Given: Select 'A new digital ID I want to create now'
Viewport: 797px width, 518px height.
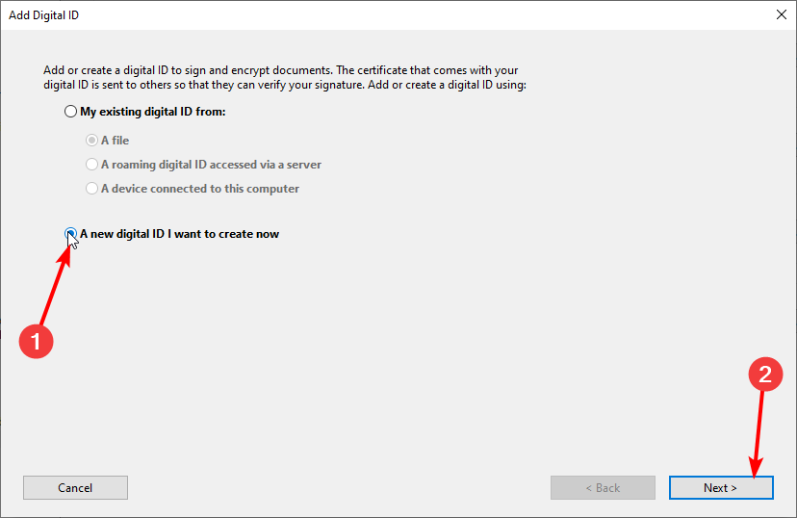Looking at the screenshot, I should click(x=70, y=234).
